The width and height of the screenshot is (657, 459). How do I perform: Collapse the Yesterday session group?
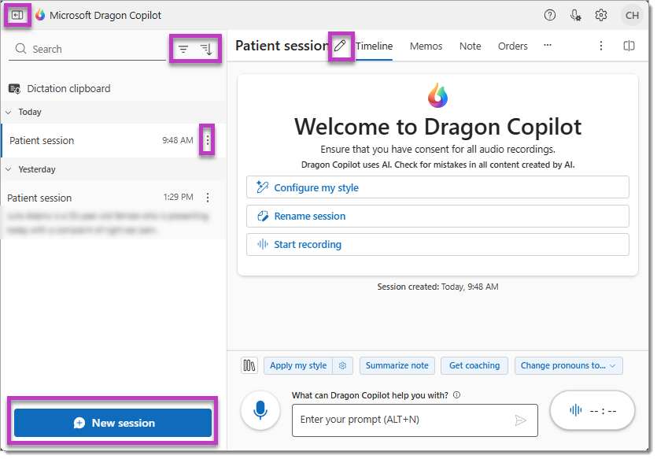pyautogui.click(x=9, y=169)
